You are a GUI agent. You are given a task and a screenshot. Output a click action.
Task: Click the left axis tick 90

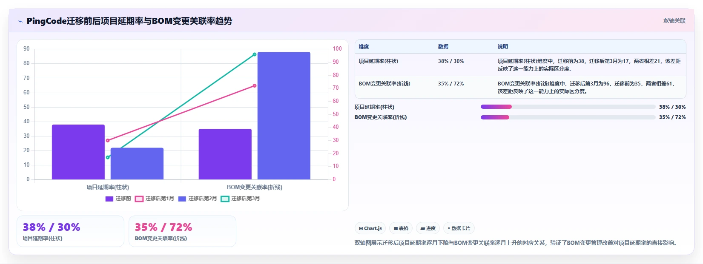click(26, 49)
